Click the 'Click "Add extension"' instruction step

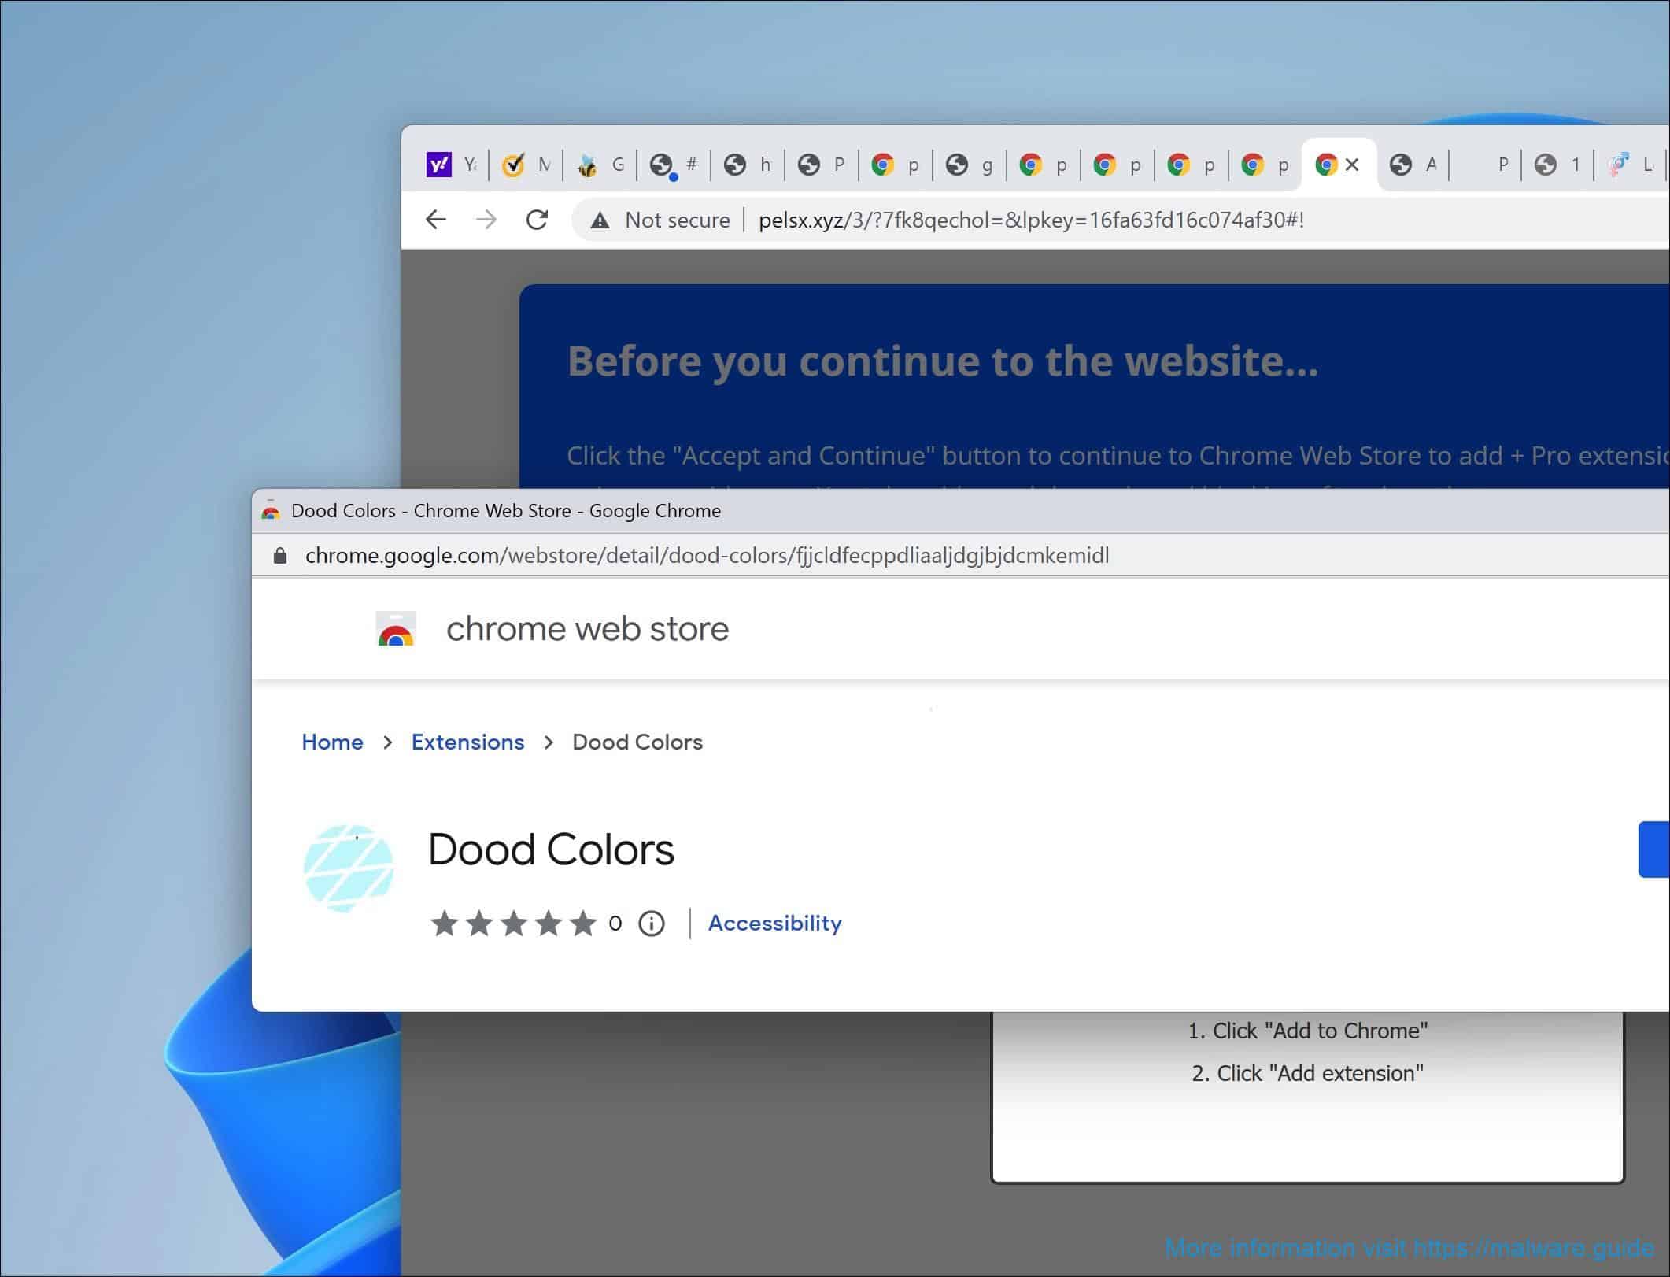(x=1307, y=1073)
